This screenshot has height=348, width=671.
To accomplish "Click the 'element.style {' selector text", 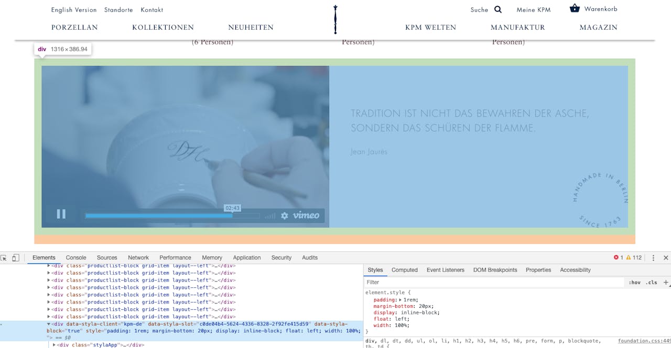I will [x=388, y=293].
